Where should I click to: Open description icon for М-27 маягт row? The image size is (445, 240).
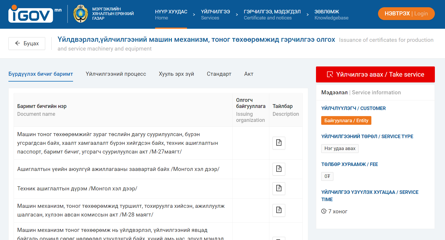click(x=279, y=143)
